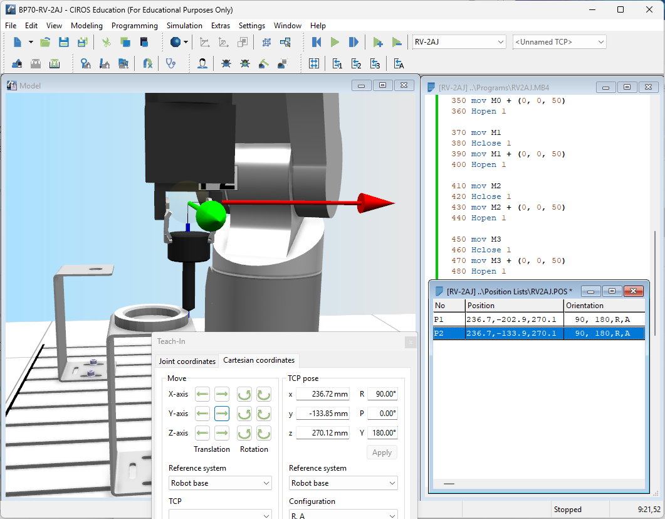Click the Copy icon in the toolbar
Image resolution: width=665 pixels, height=519 pixels.
(x=125, y=42)
